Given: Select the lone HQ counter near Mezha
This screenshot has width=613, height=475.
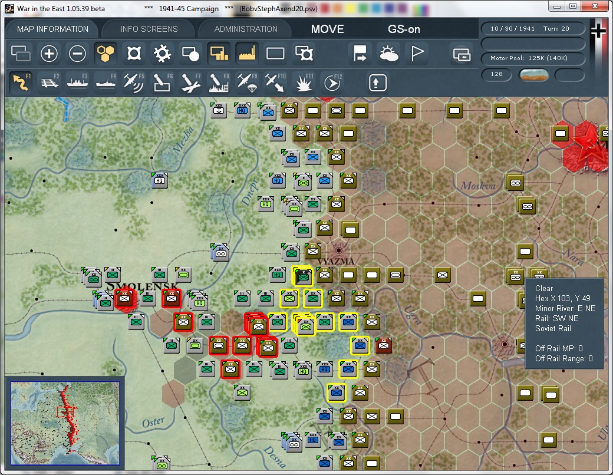Looking at the screenshot, I should [x=160, y=180].
